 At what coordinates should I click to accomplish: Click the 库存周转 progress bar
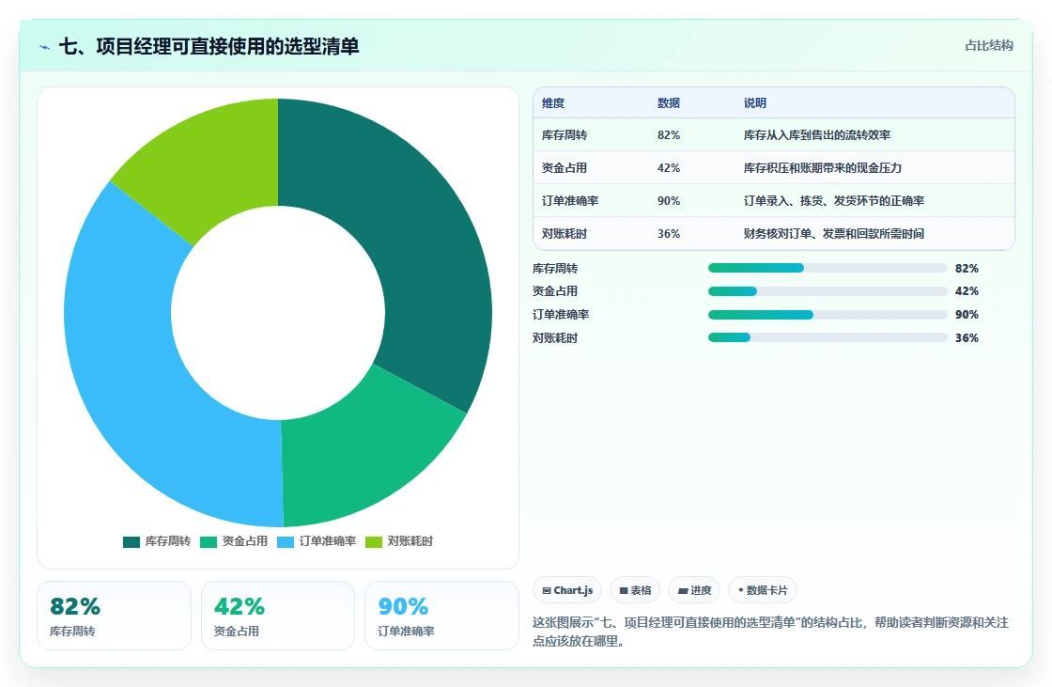tap(828, 268)
